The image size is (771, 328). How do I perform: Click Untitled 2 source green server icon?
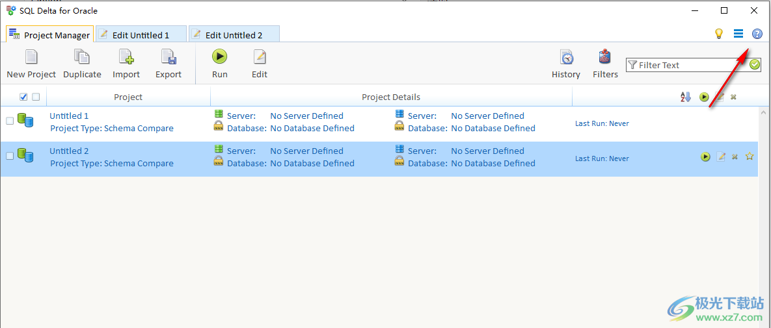click(x=219, y=149)
